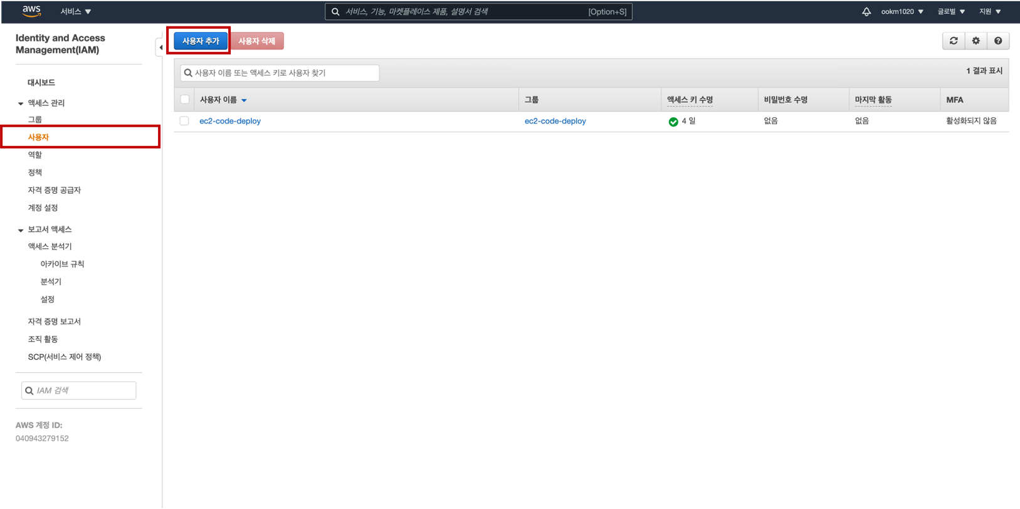Collapse the 액세스 관리 section

click(21, 103)
